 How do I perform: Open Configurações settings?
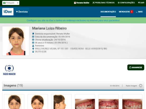(x=126, y=3)
